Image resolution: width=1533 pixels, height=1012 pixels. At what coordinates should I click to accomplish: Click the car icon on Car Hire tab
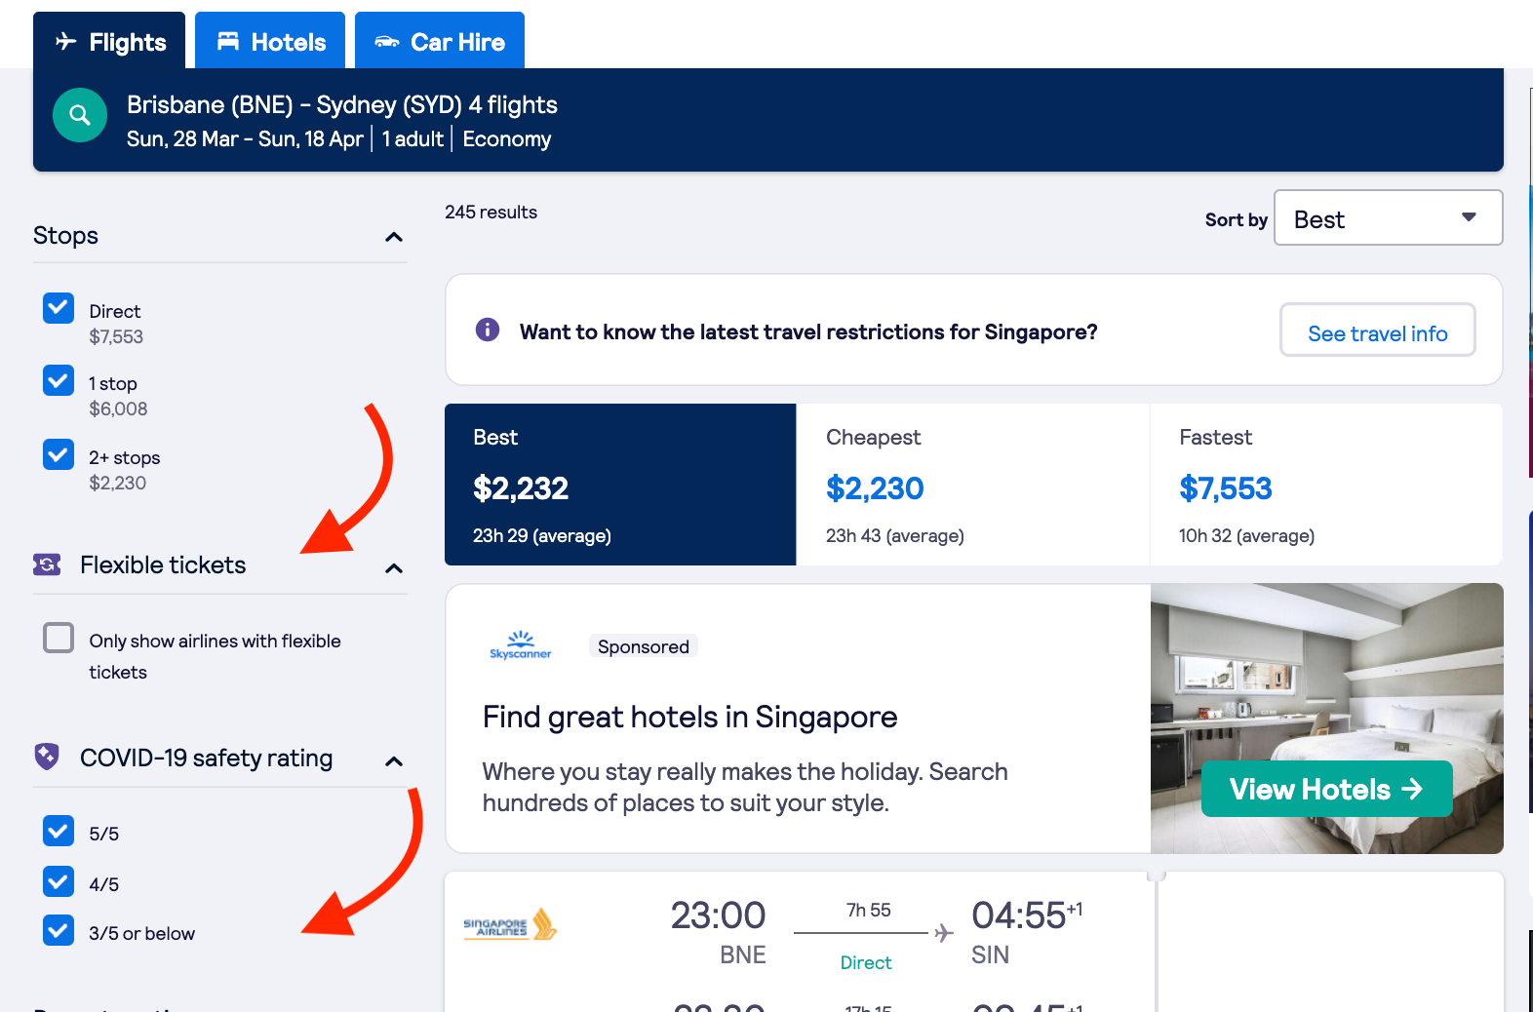387,42
